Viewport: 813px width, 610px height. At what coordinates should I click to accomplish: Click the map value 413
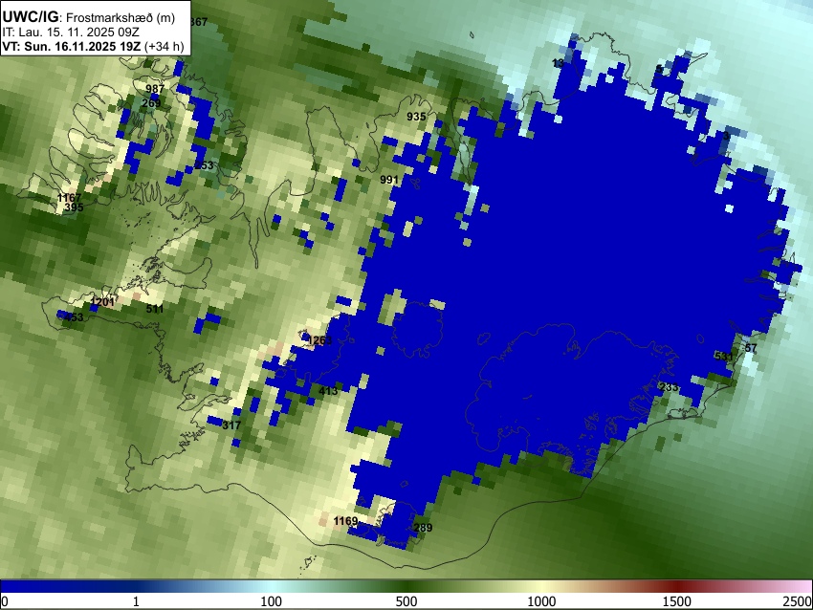click(328, 391)
